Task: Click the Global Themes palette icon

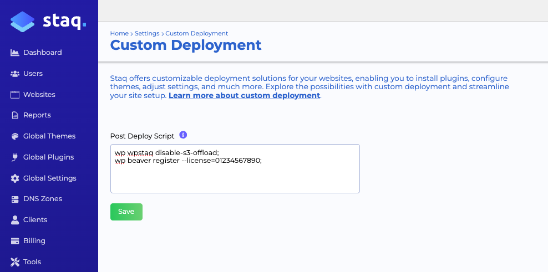Action: (x=15, y=136)
